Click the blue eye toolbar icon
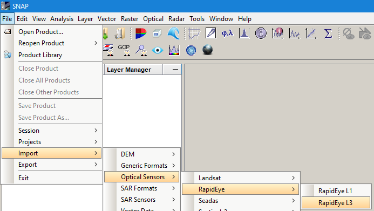374x211 pixels. (158, 50)
